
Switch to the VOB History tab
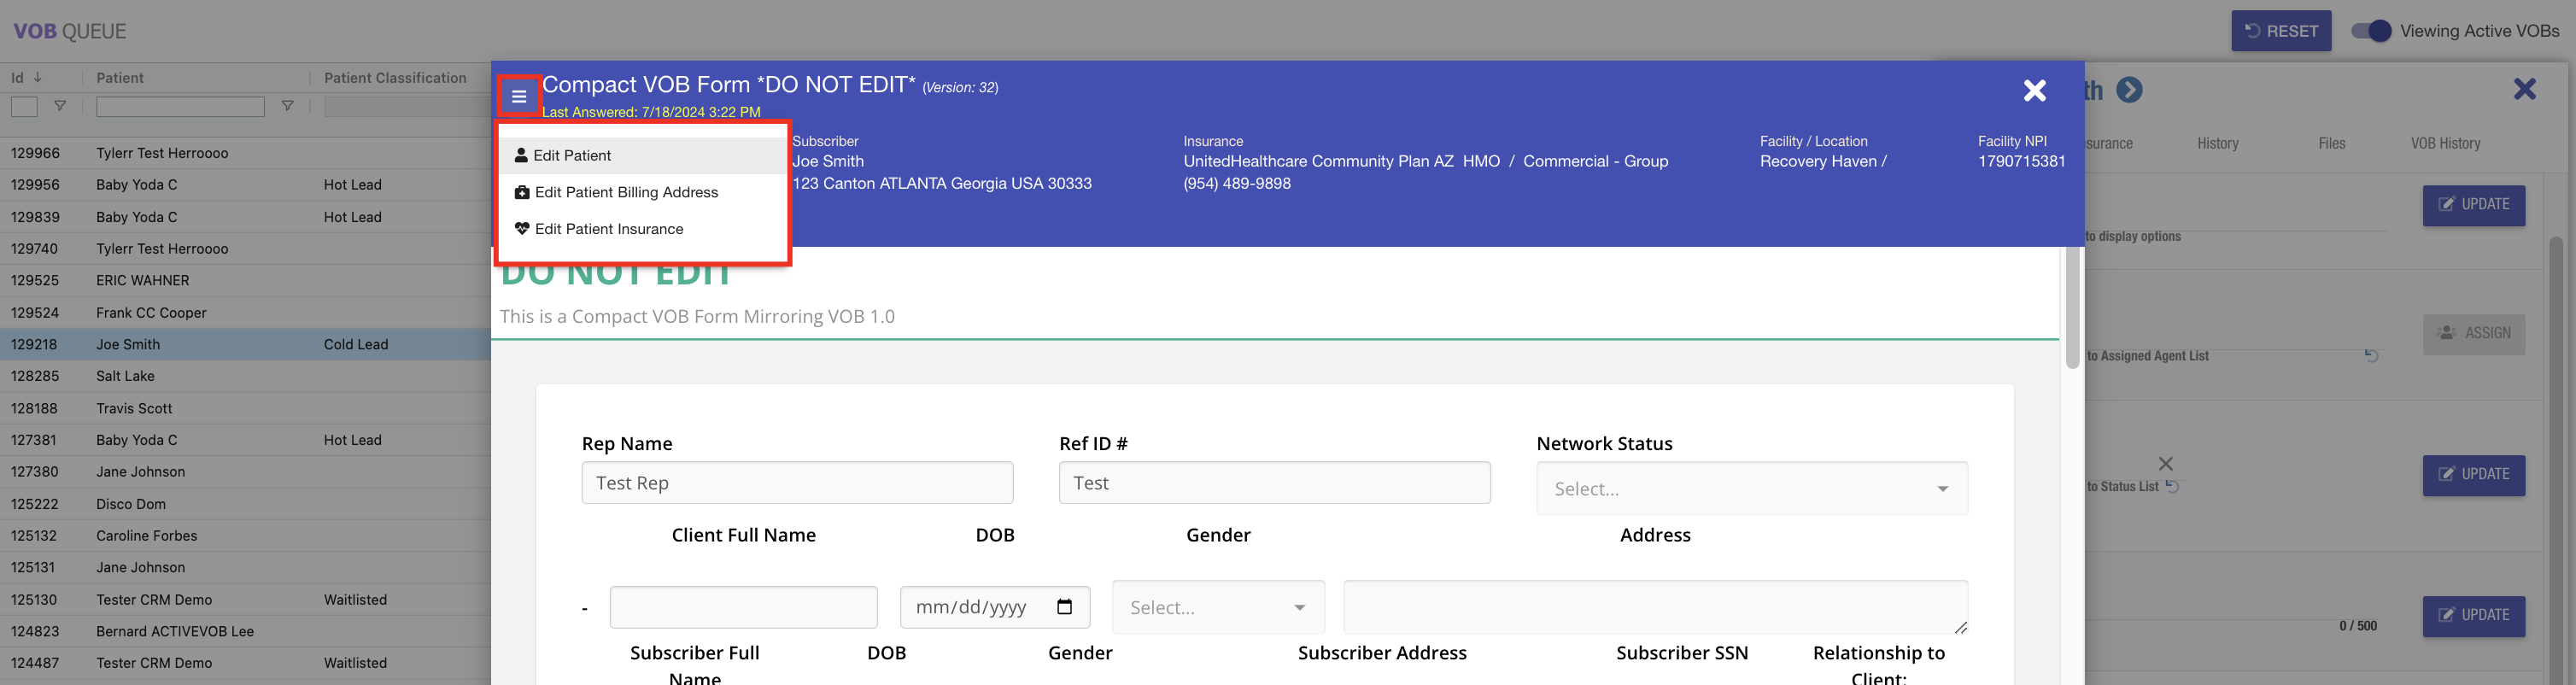(2444, 144)
